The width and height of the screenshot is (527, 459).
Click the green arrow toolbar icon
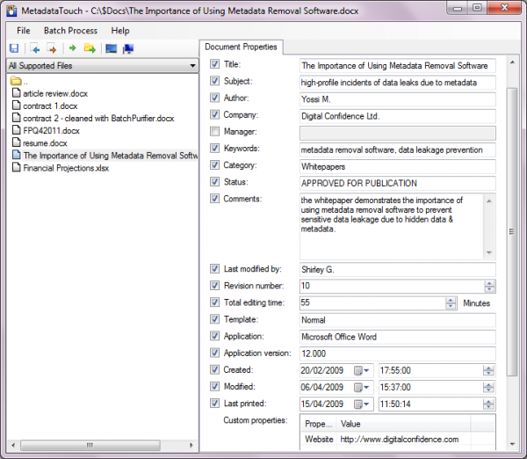click(x=72, y=48)
